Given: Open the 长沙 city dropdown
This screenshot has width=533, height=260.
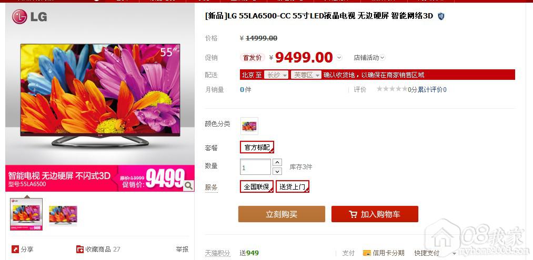Looking at the screenshot, I should point(276,75).
